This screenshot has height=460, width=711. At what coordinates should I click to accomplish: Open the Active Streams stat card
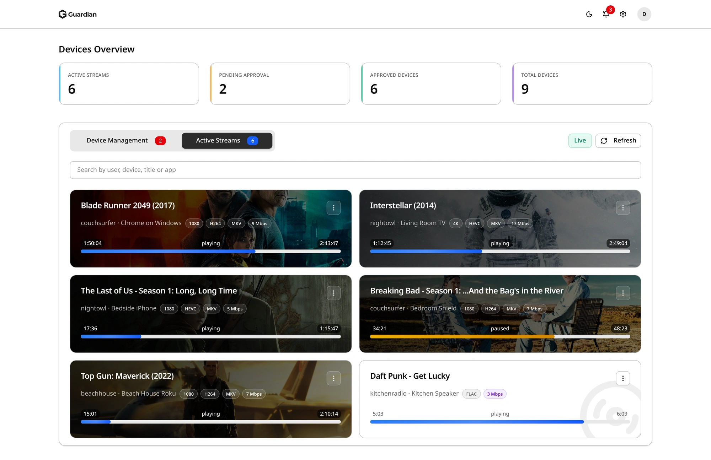pyautogui.click(x=129, y=84)
